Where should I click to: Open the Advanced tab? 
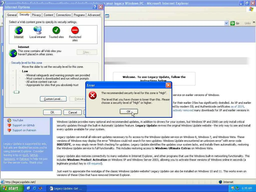(94, 15)
